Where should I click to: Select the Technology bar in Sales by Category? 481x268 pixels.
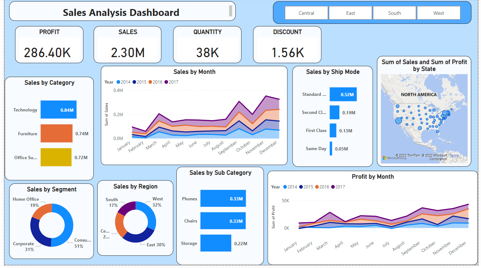coord(58,110)
